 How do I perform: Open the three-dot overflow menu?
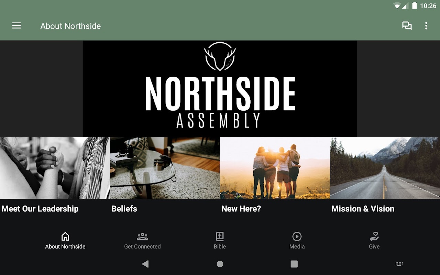(426, 26)
